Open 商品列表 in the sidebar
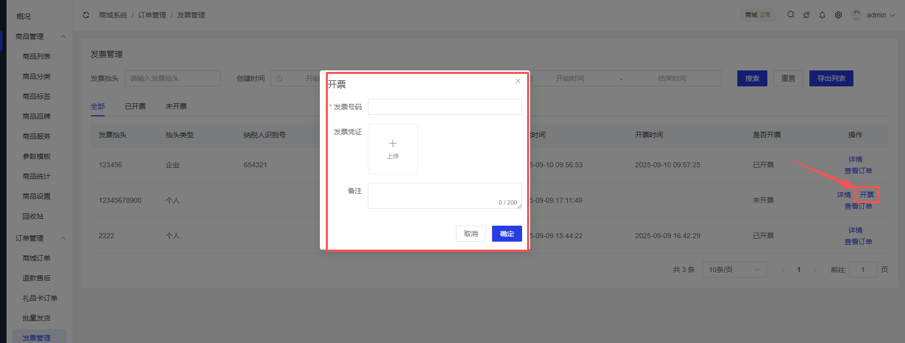 coord(37,56)
